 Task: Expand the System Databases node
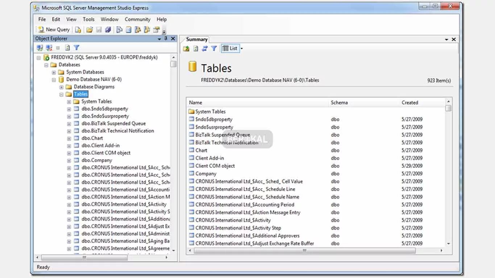pos(54,72)
